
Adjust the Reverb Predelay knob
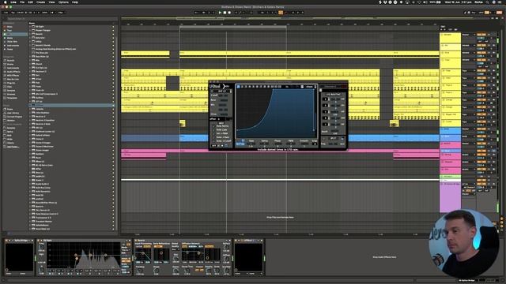click(x=139, y=271)
